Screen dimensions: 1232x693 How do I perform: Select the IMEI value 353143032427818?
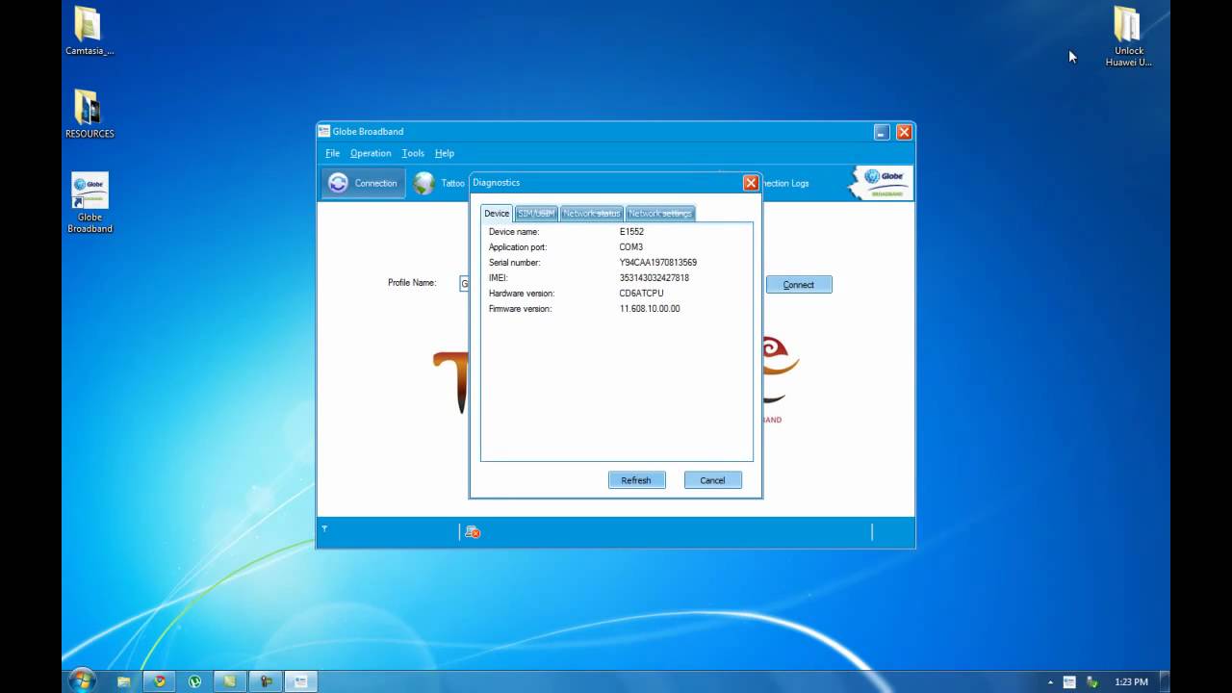654,278
